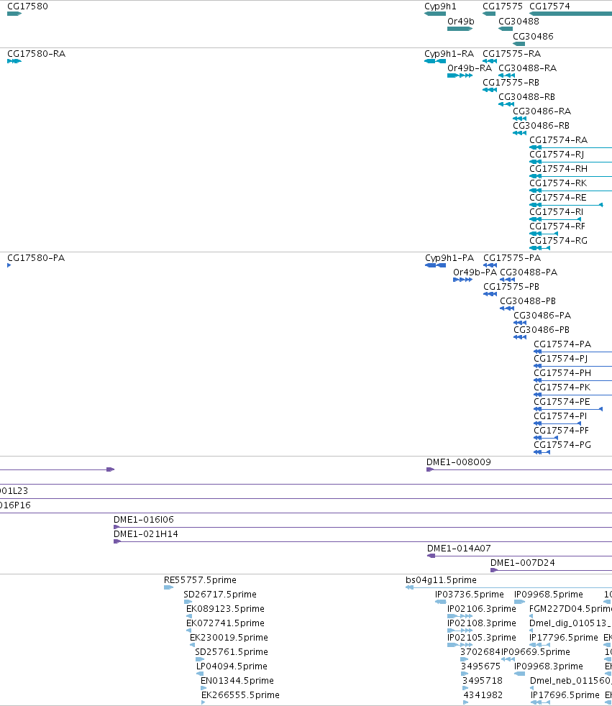Viewport: 612px width, 706px height.
Task: Select the CG17575-PA protein label
Action: coord(512,258)
